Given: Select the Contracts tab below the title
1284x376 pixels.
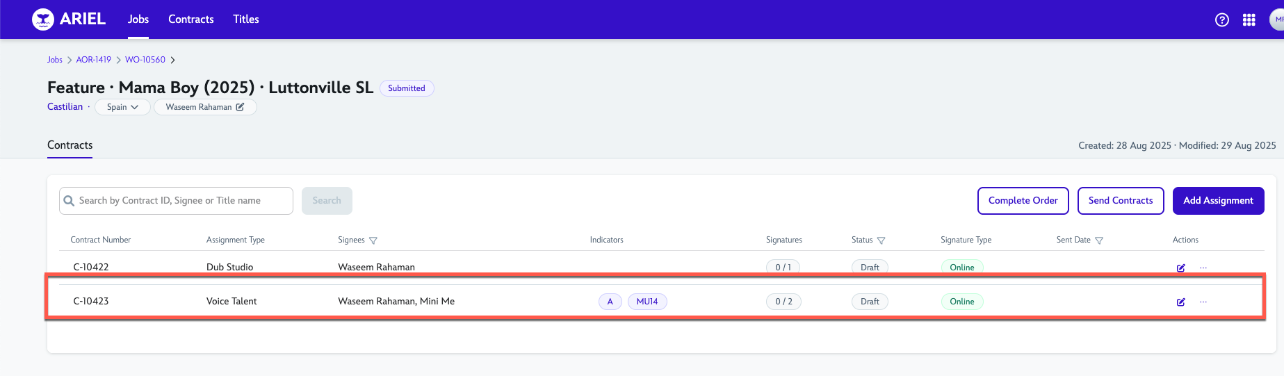Looking at the screenshot, I should 70,145.
